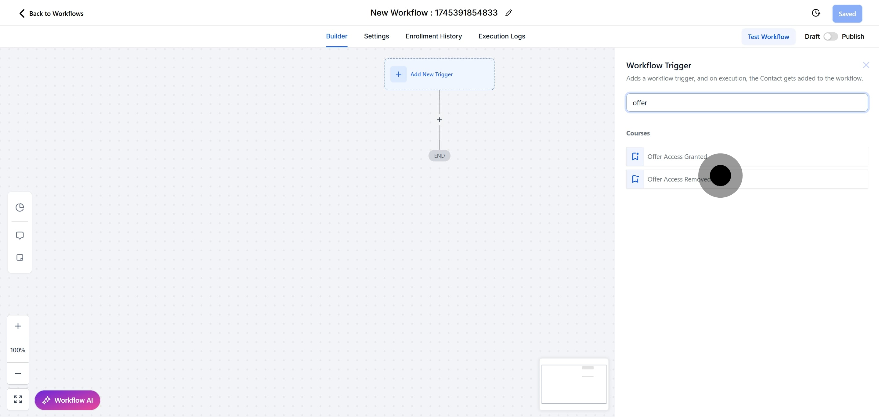Click the comment bubble icon in sidebar

[20, 235]
